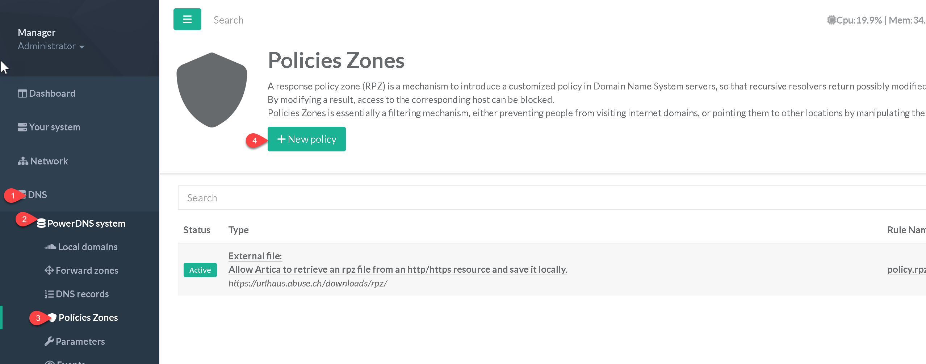Screen dimensions: 926x364
Task: Click the DNS records list icon
Action: [49, 294]
